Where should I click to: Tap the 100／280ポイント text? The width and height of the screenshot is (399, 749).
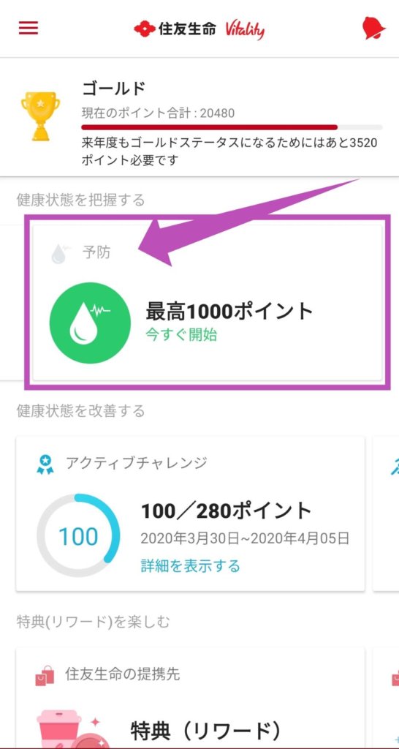227,511
